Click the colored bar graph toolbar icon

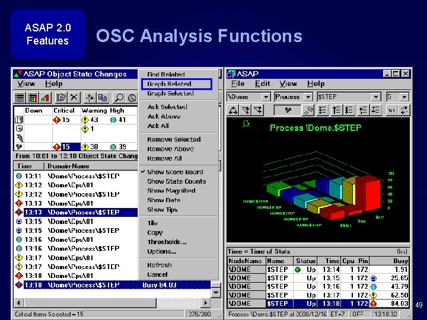45,97
